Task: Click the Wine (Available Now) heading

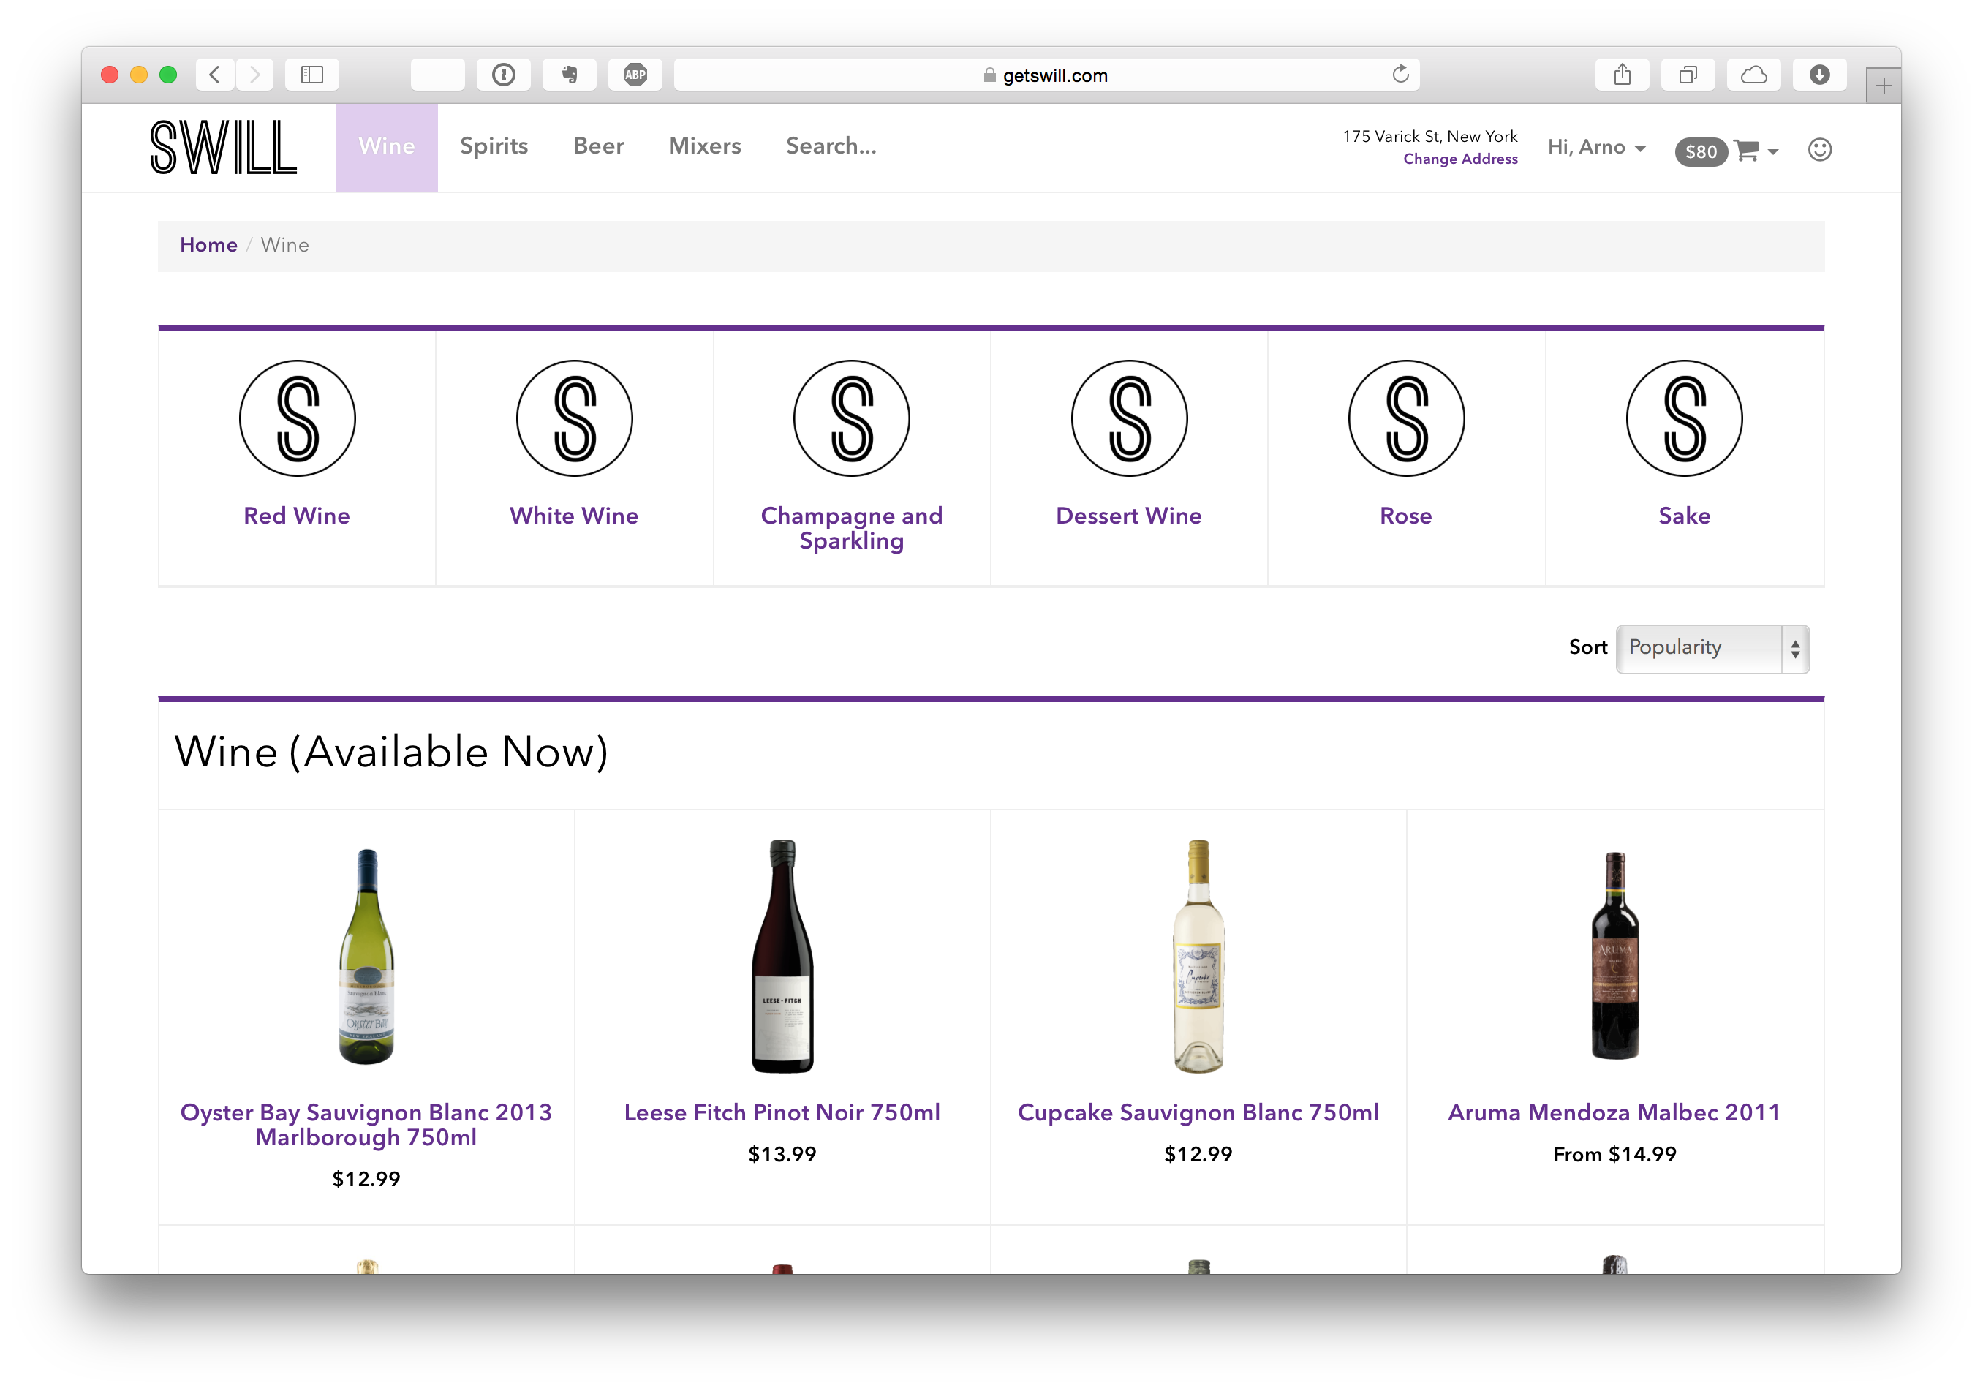Action: tap(391, 753)
